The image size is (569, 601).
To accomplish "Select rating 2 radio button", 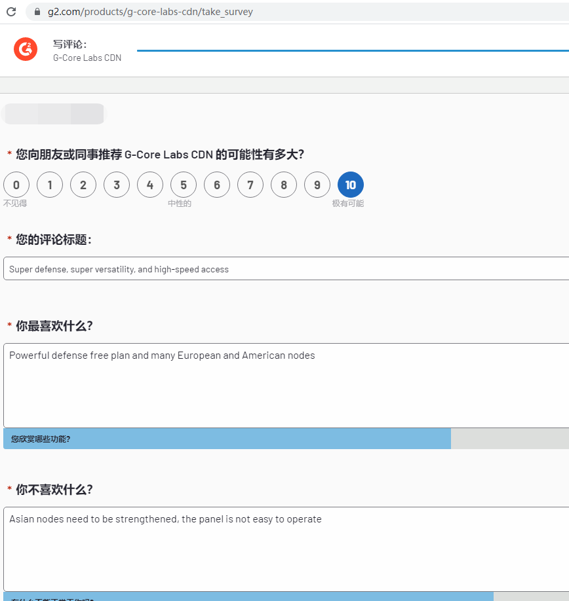I will 83,185.
